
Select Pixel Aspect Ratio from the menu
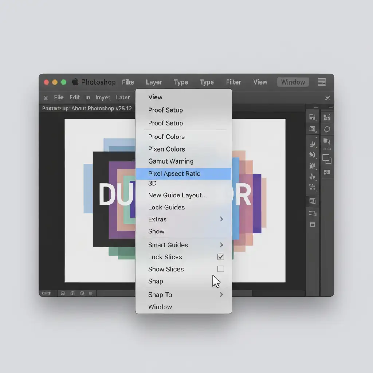click(x=174, y=174)
